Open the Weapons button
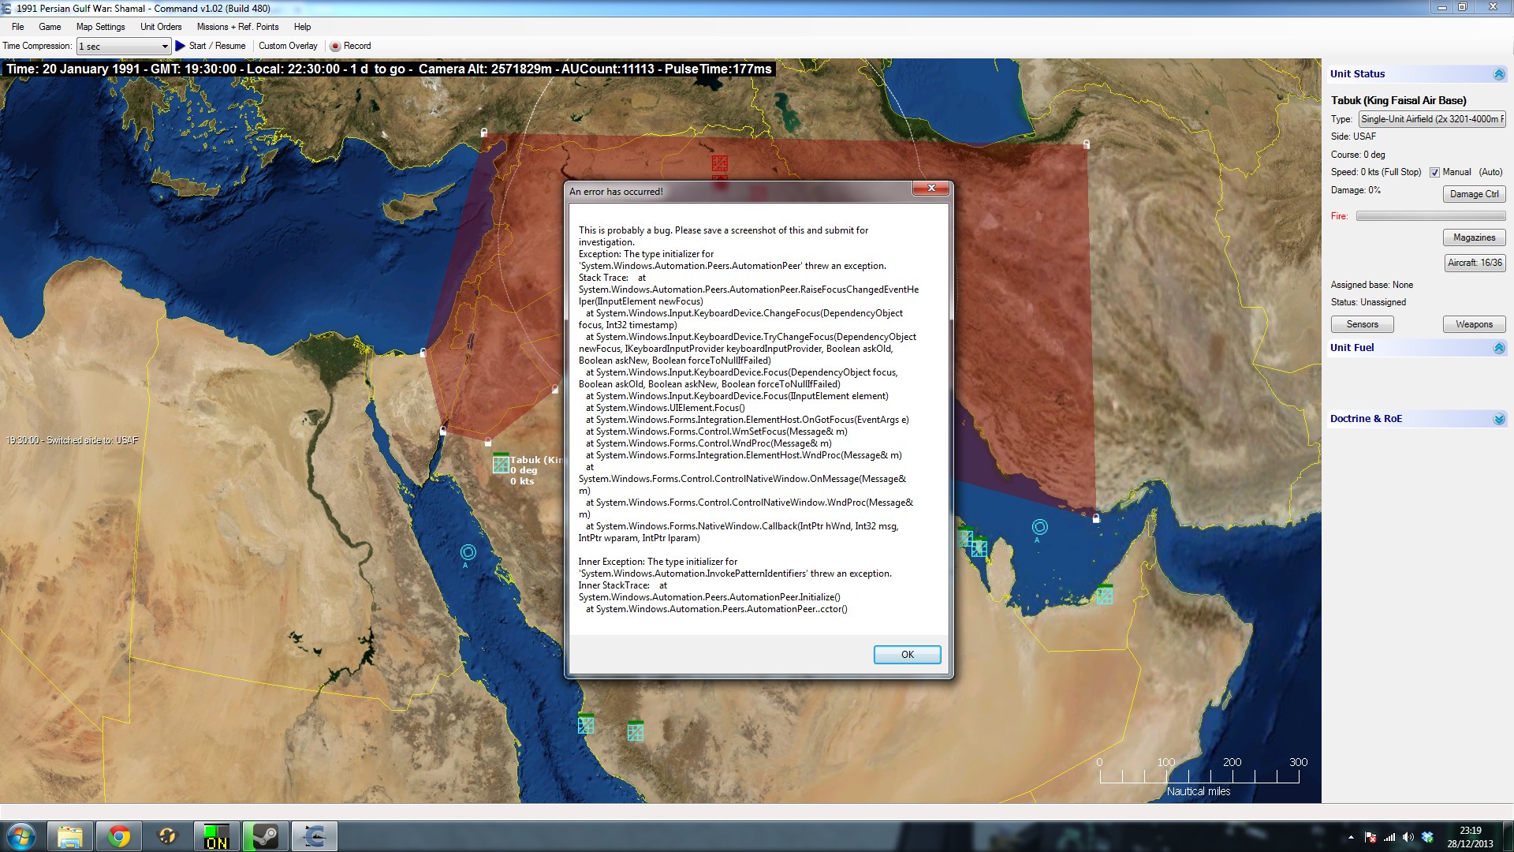The image size is (1514, 852). click(1474, 324)
